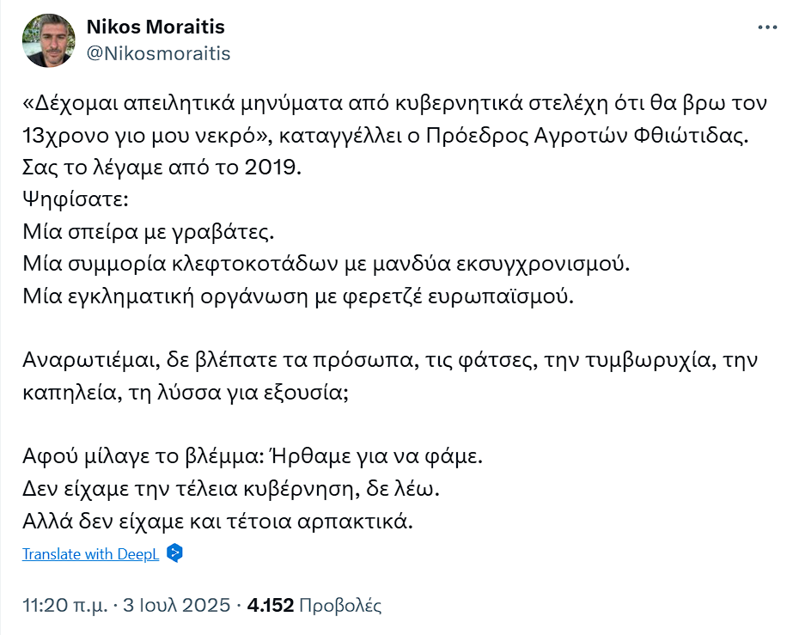Viewport: 799px width, 635px height.
Task: Click the 11:20 π.μ. timestamp
Action: pos(65,606)
